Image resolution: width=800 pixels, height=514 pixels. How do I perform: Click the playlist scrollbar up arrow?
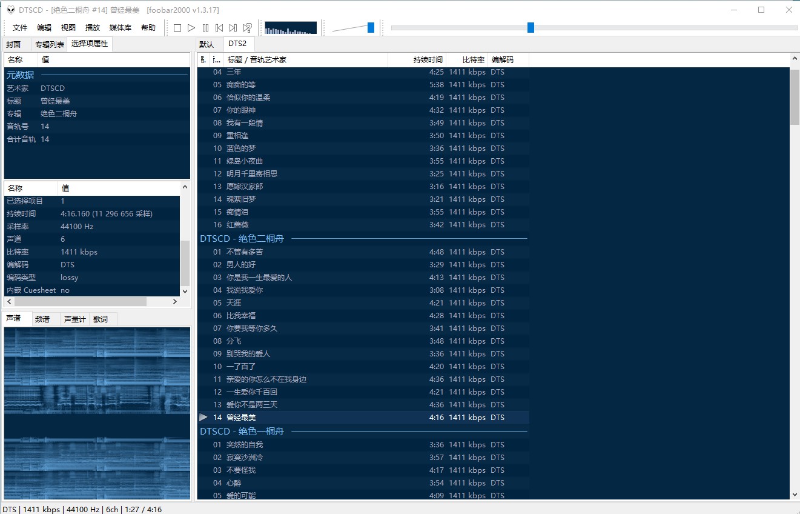(x=795, y=58)
